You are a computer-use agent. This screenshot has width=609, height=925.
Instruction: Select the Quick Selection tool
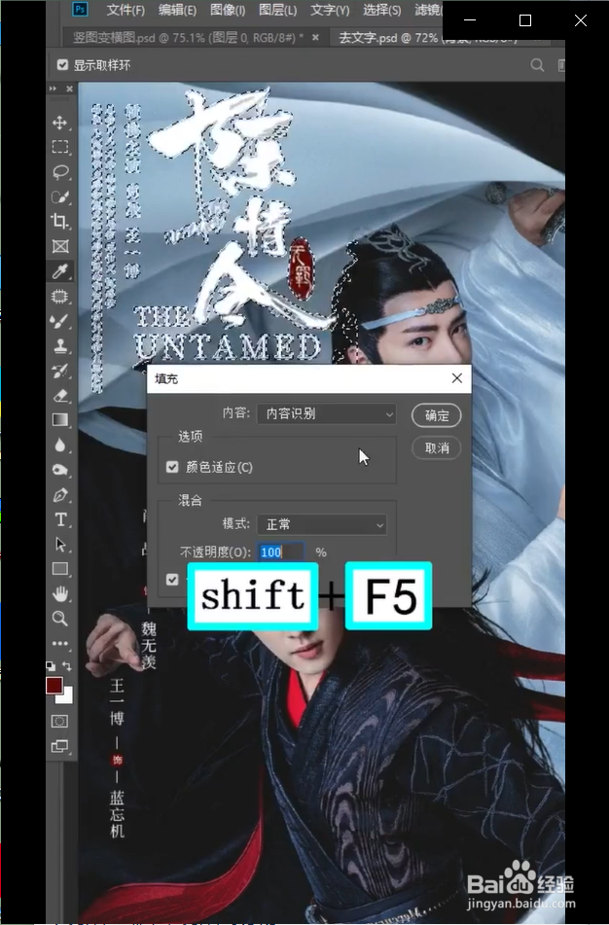(x=59, y=196)
